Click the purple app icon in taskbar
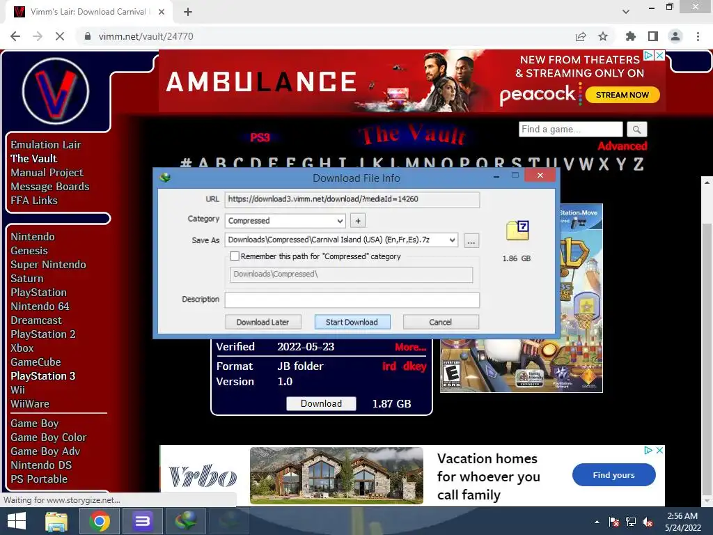 (x=142, y=521)
